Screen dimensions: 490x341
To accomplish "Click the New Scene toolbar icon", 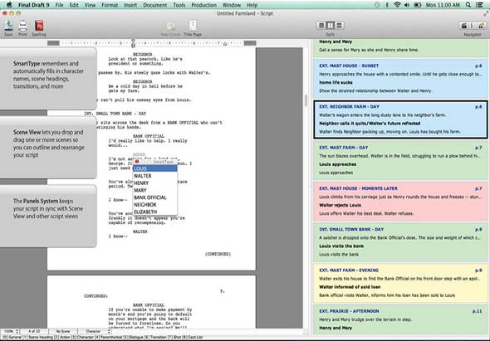I will pos(170,27).
